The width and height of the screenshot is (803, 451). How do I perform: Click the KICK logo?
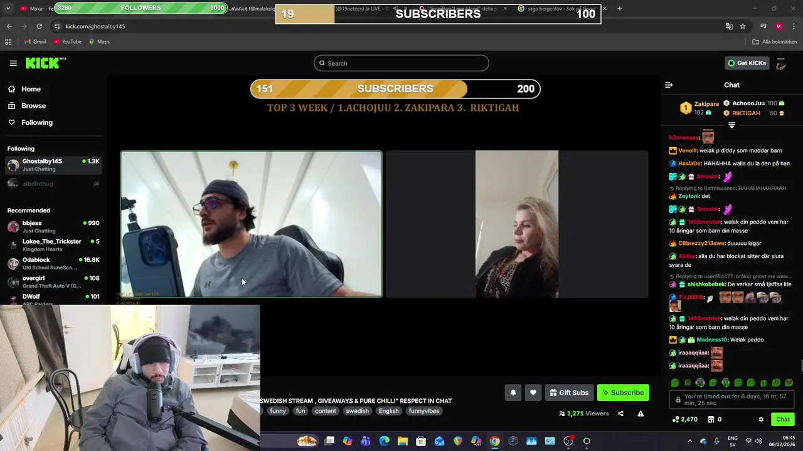45,63
